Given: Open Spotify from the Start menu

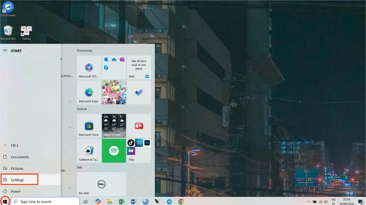Looking at the screenshot, I should click(114, 151).
